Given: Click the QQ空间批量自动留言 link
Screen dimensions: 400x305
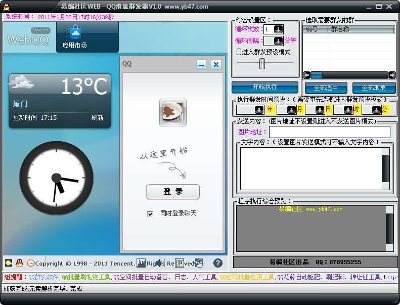Looking at the screenshot, I should pos(141,277).
